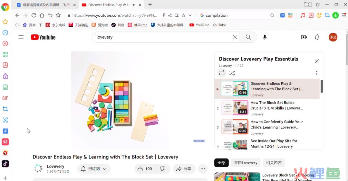This screenshot has width=348, height=181.
Task: Open browser home page
Action: click(42, 15)
